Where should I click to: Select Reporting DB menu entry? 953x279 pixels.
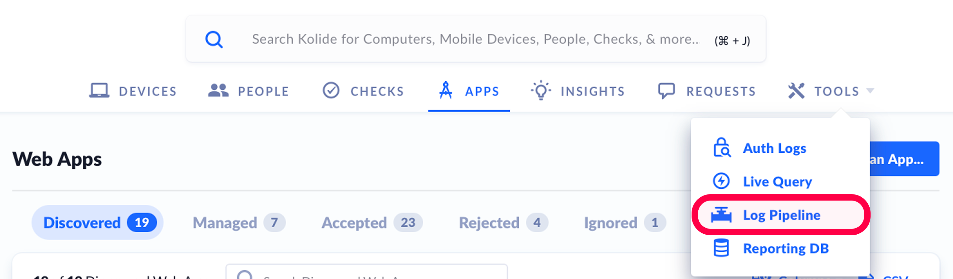click(x=785, y=248)
